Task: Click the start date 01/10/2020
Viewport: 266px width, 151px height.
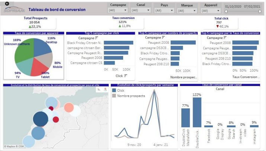Action: pos(233,6)
